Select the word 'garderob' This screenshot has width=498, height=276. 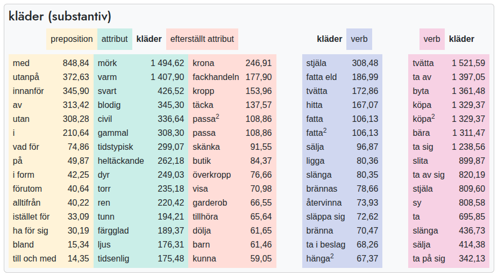(x=210, y=203)
